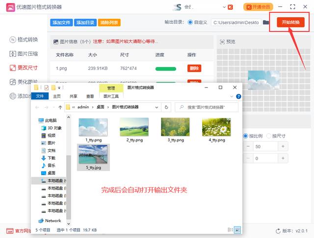Select the 自定义 output directory radio
The width and height of the screenshot is (314, 238).
(x=190, y=23)
